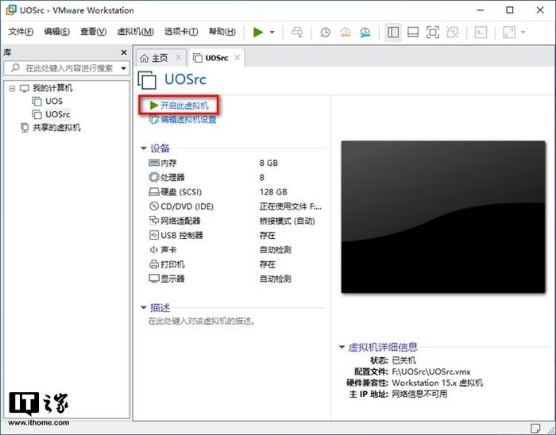Close the 主页 tab

click(x=179, y=57)
